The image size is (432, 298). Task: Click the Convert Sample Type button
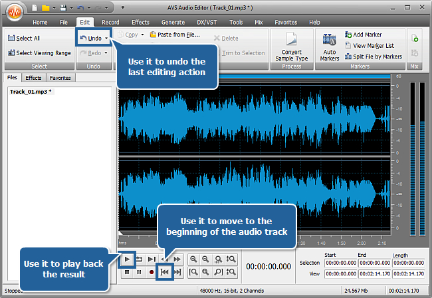pyautogui.click(x=292, y=47)
